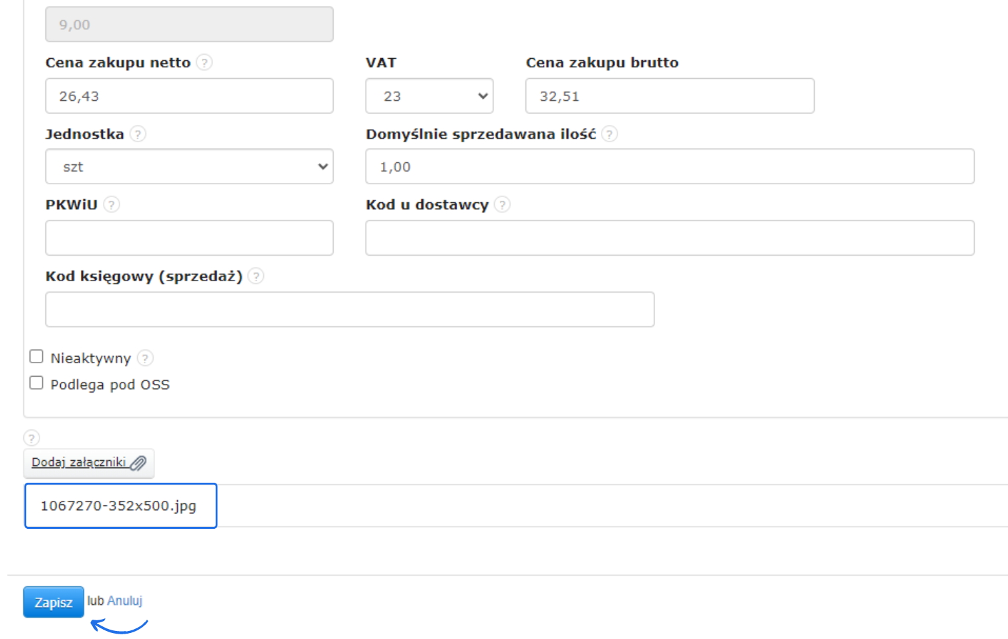
Task: Click the Domyślnie sprzedawana ilość input
Action: (669, 167)
